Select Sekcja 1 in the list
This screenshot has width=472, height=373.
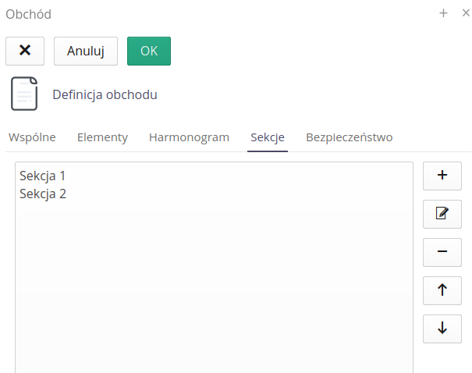pyautogui.click(x=43, y=176)
